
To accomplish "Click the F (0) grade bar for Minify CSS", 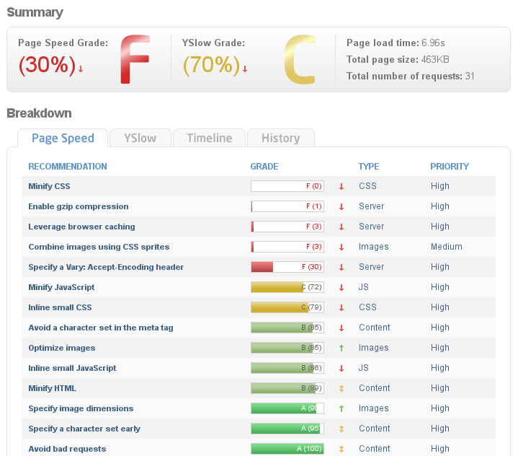I will click(x=287, y=186).
